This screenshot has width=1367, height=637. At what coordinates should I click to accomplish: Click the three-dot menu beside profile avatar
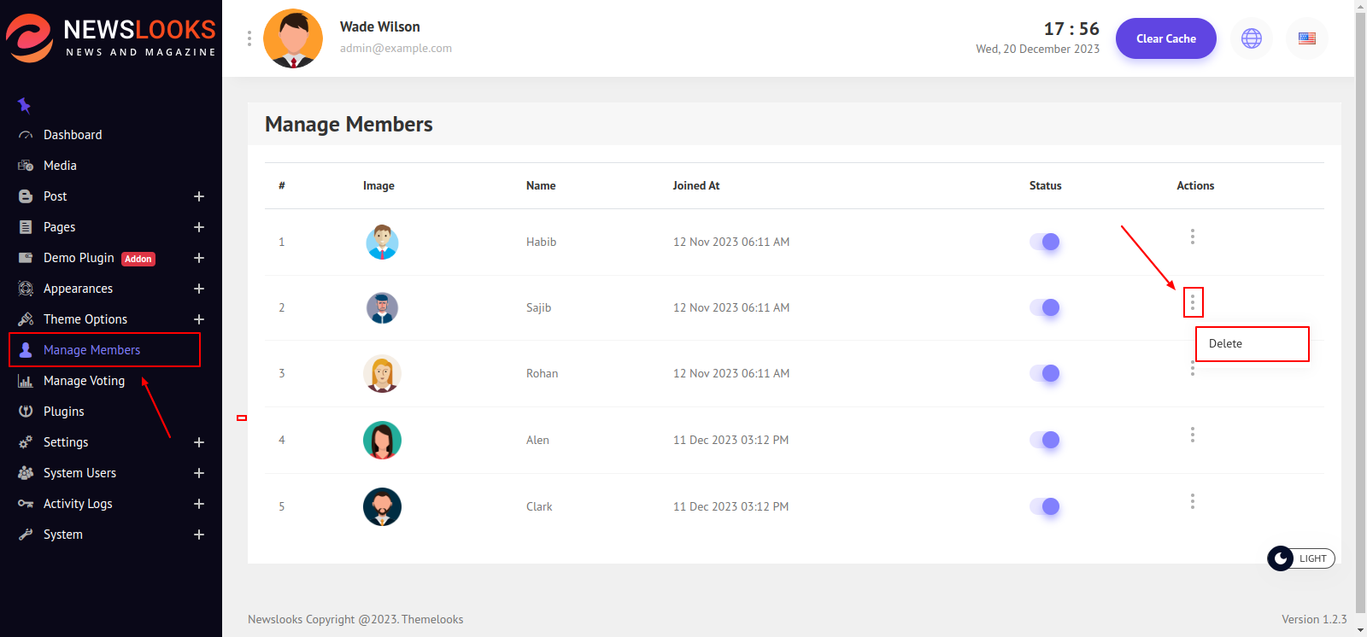249,38
